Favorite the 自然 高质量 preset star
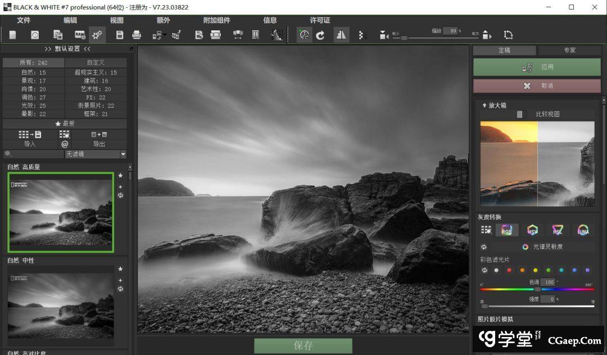This screenshot has height=355, width=607. (120, 176)
